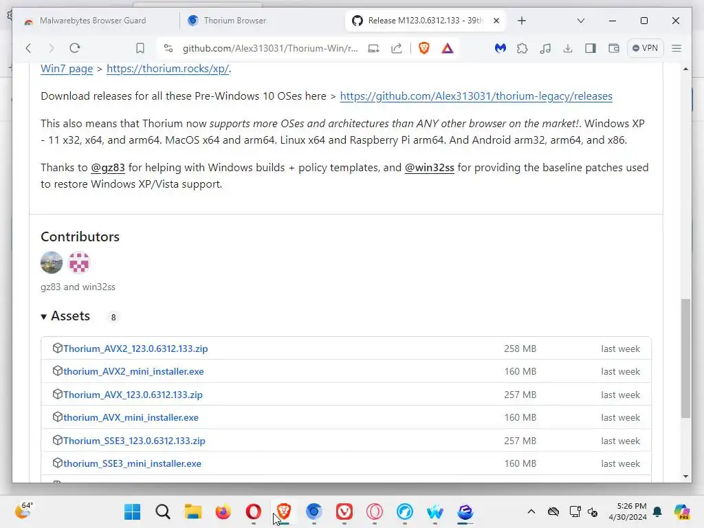This screenshot has width=704, height=528.
Task: Launch Firefox from taskbar
Action: coord(223,511)
